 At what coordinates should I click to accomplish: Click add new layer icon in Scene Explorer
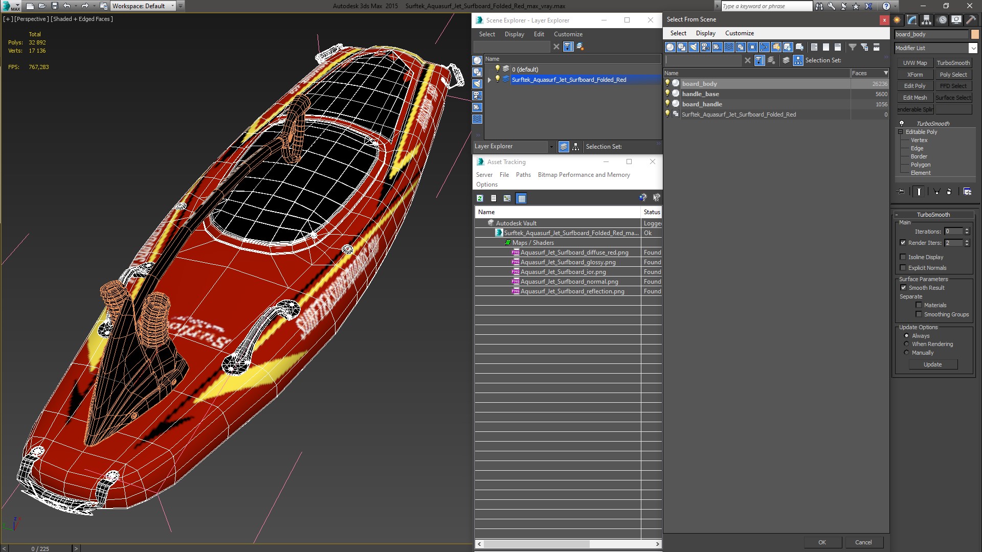click(580, 47)
